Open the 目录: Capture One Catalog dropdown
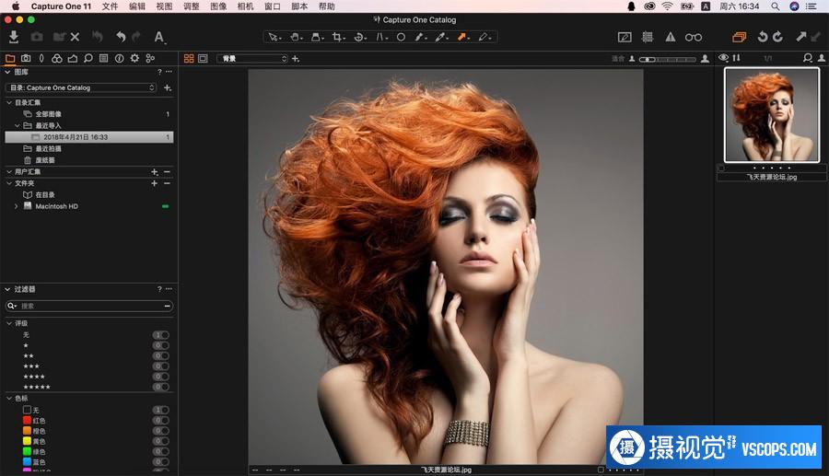This screenshot has width=829, height=476. (x=81, y=87)
